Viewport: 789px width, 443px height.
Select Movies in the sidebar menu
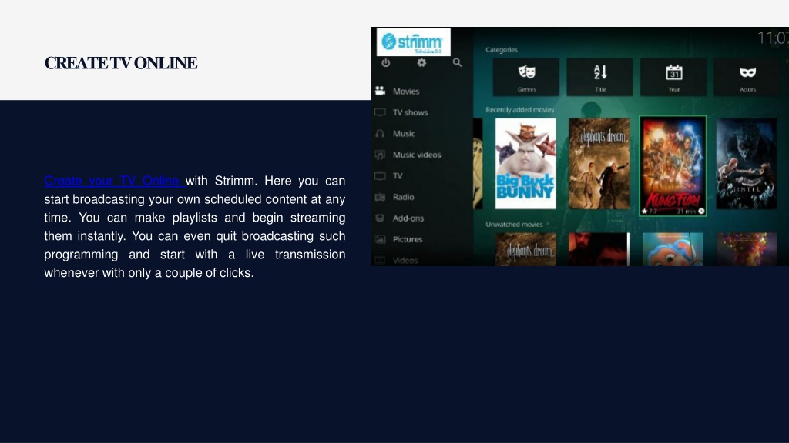click(x=406, y=92)
